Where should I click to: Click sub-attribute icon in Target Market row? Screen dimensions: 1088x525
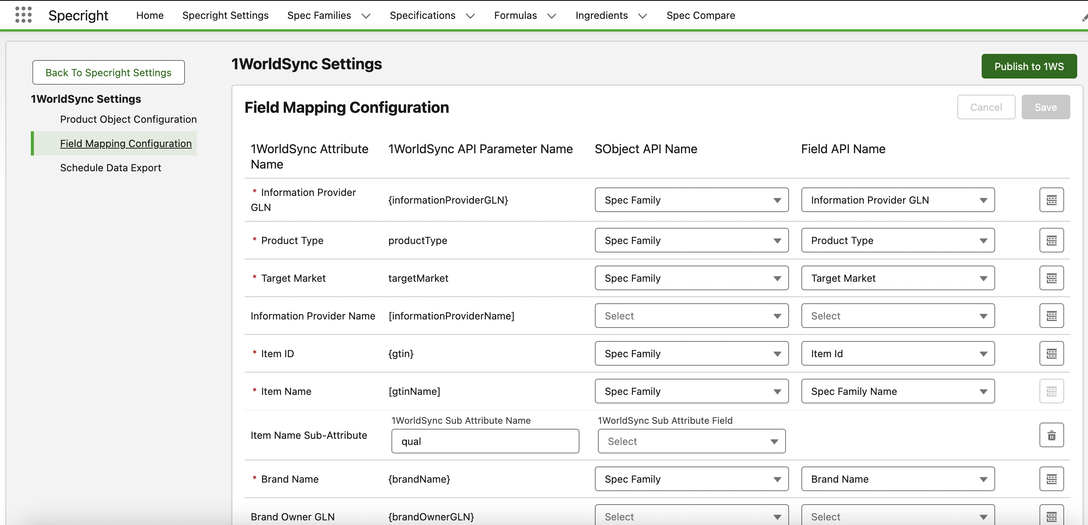tap(1051, 278)
